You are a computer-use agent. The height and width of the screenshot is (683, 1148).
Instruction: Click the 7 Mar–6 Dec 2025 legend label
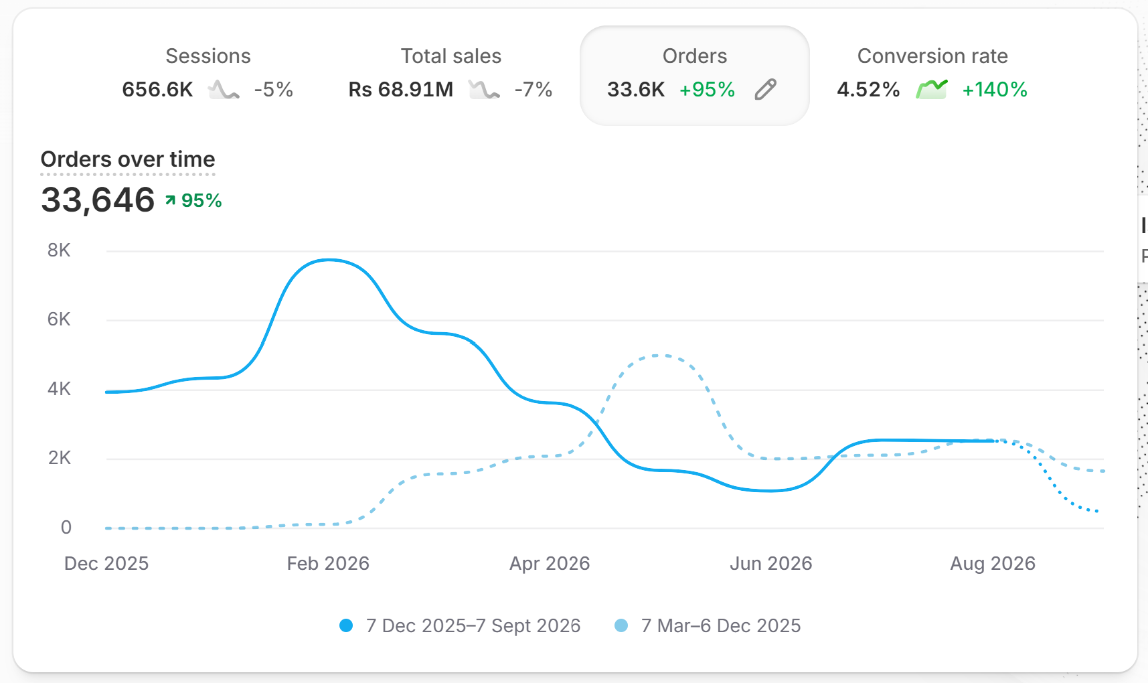(721, 625)
